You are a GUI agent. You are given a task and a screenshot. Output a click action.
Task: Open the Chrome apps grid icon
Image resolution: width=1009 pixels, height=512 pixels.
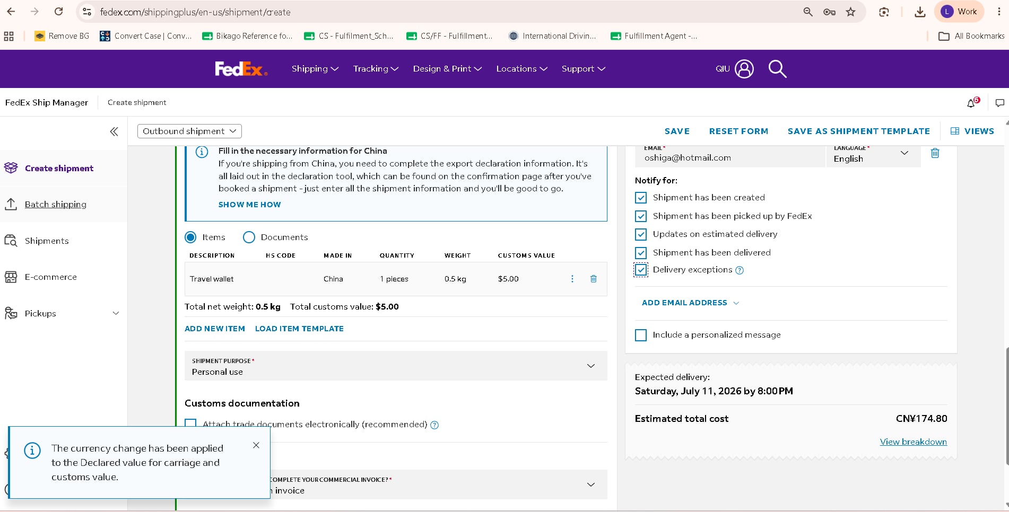8,36
